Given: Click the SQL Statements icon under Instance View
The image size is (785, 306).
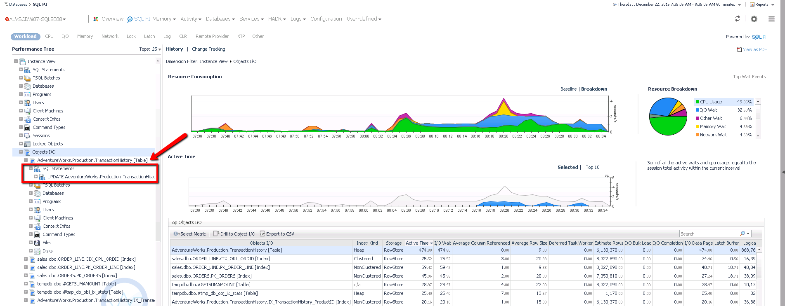Looking at the screenshot, I should click(27, 70).
